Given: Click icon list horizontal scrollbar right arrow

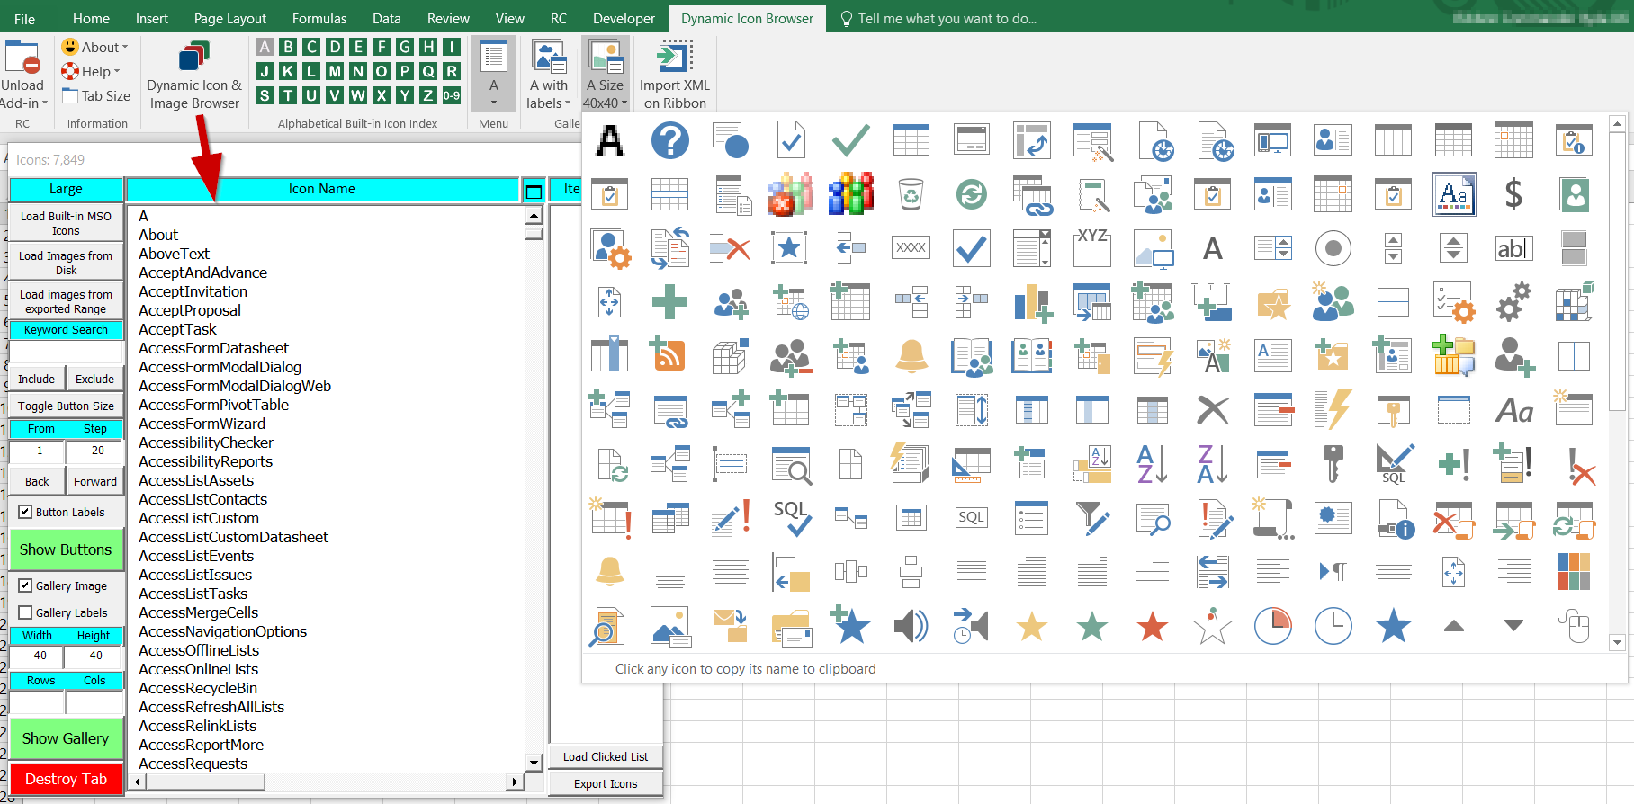Looking at the screenshot, I should click(x=515, y=782).
